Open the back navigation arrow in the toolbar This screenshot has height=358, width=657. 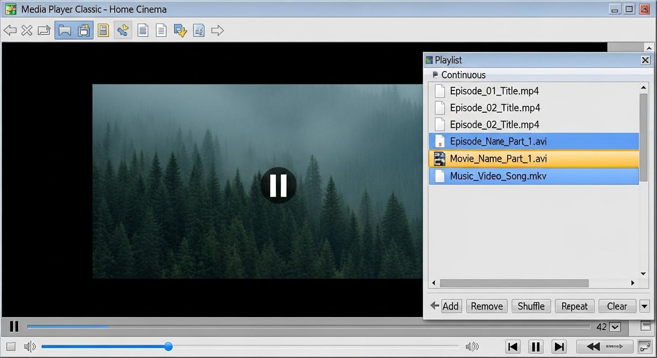10,30
